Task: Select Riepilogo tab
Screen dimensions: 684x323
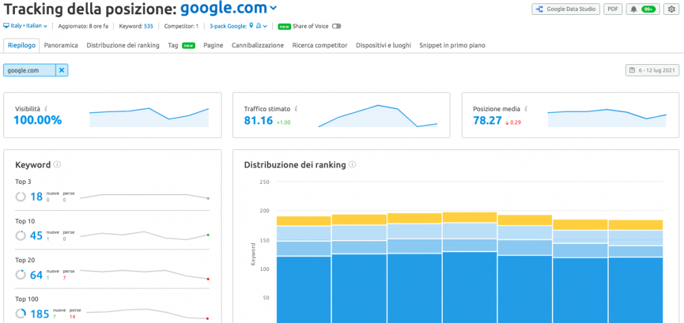Action: 22,45
